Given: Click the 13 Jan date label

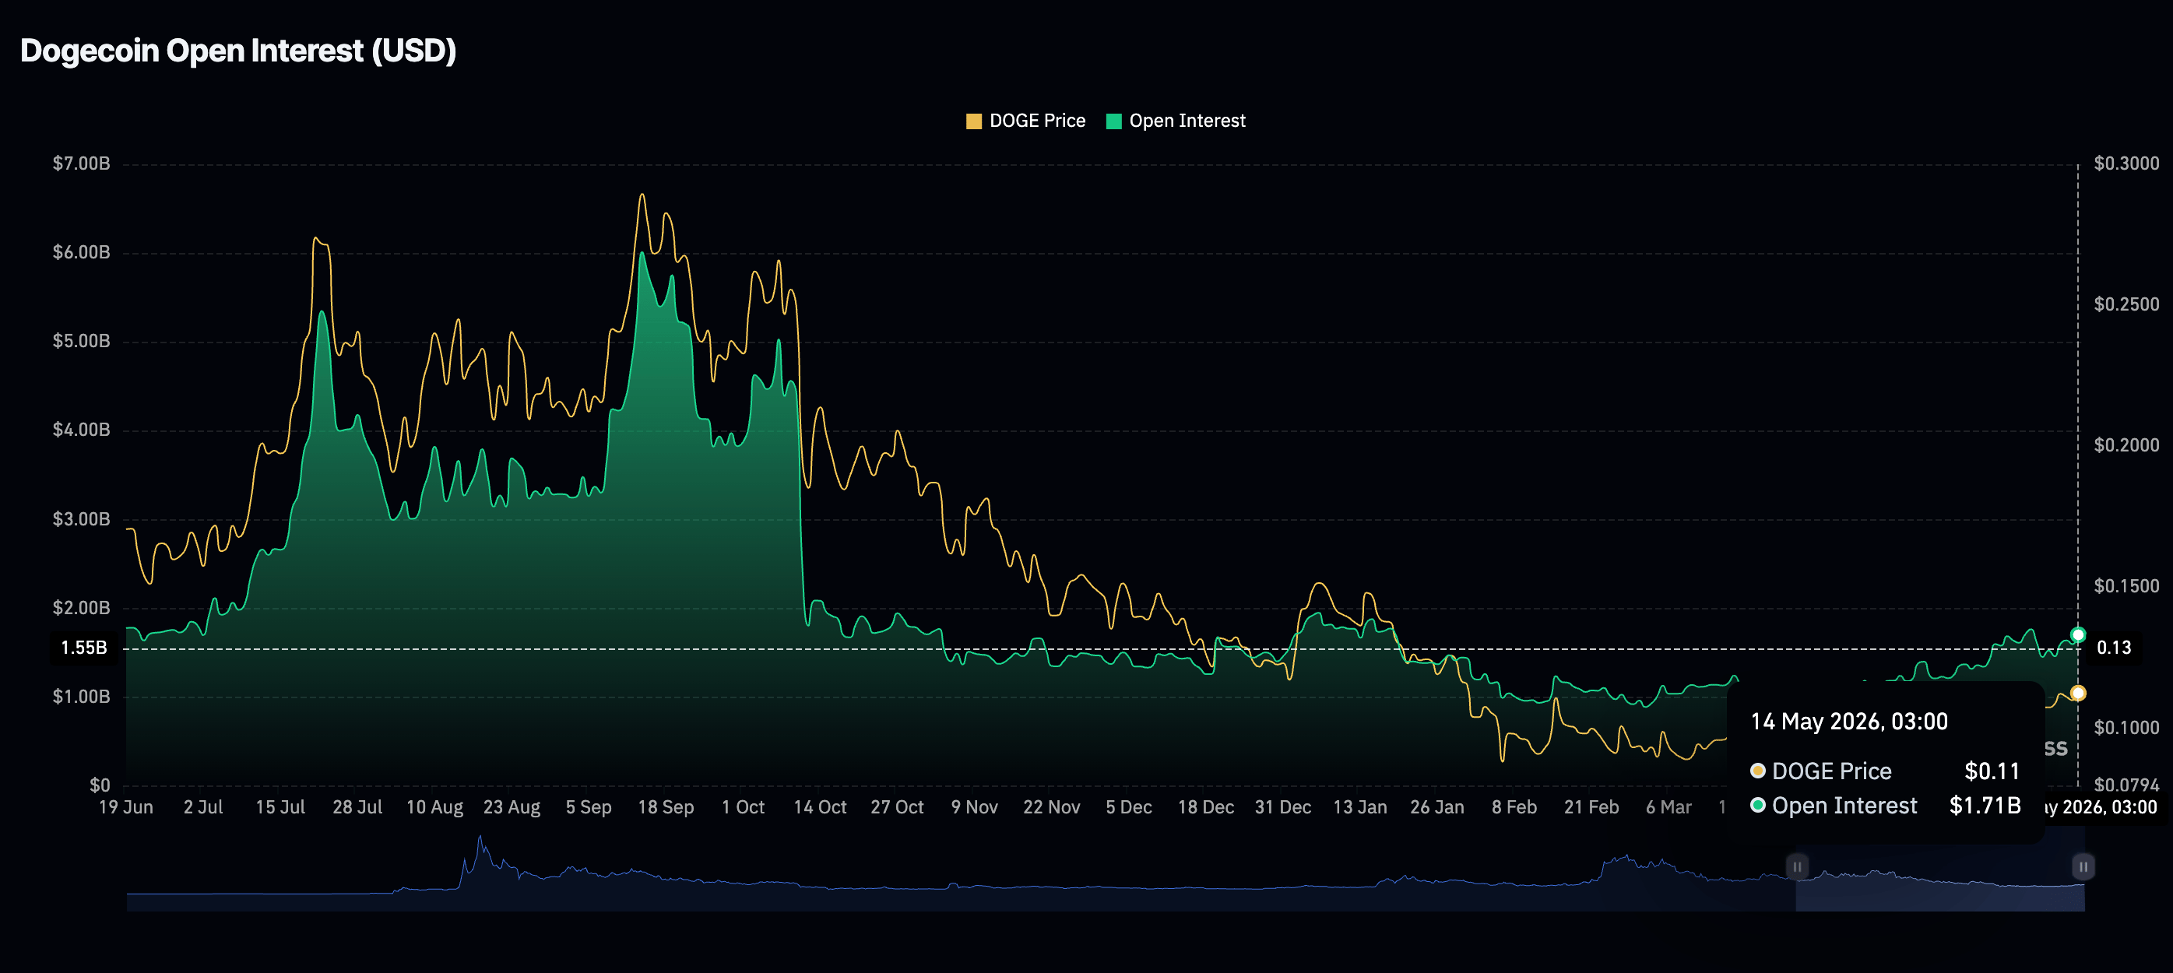Looking at the screenshot, I should click(x=1360, y=807).
